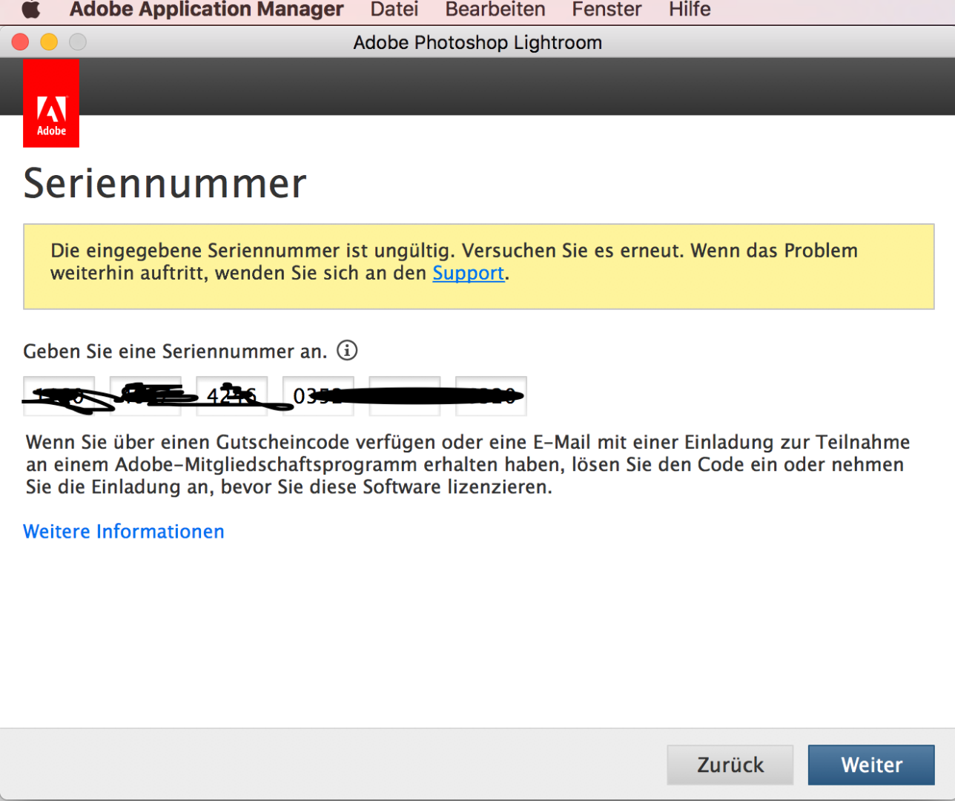Focus the third serial number field

coord(232,396)
